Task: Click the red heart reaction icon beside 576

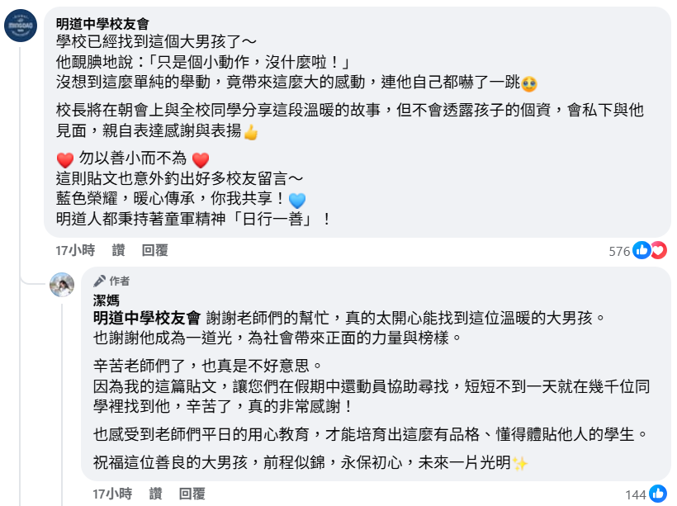Action: click(x=658, y=250)
